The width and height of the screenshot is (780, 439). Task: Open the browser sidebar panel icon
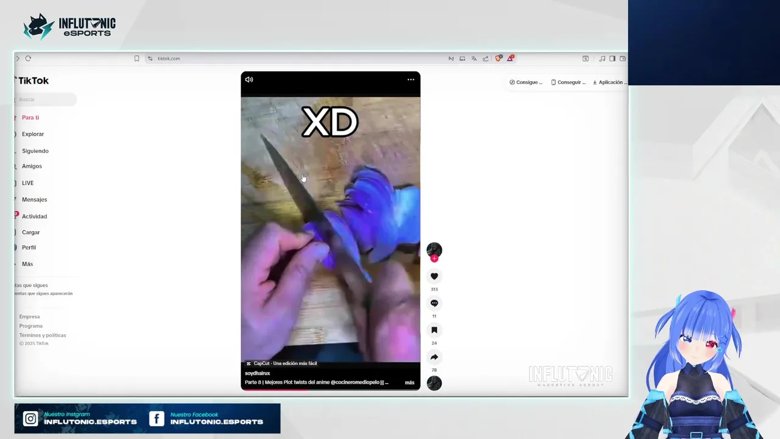coord(612,59)
